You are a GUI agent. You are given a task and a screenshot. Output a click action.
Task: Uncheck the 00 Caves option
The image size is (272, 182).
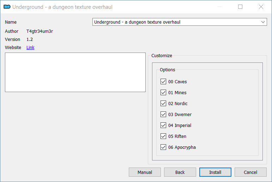tap(163, 81)
